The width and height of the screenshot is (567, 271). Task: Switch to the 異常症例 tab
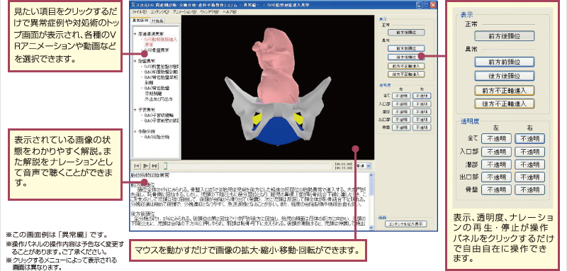[140, 21]
